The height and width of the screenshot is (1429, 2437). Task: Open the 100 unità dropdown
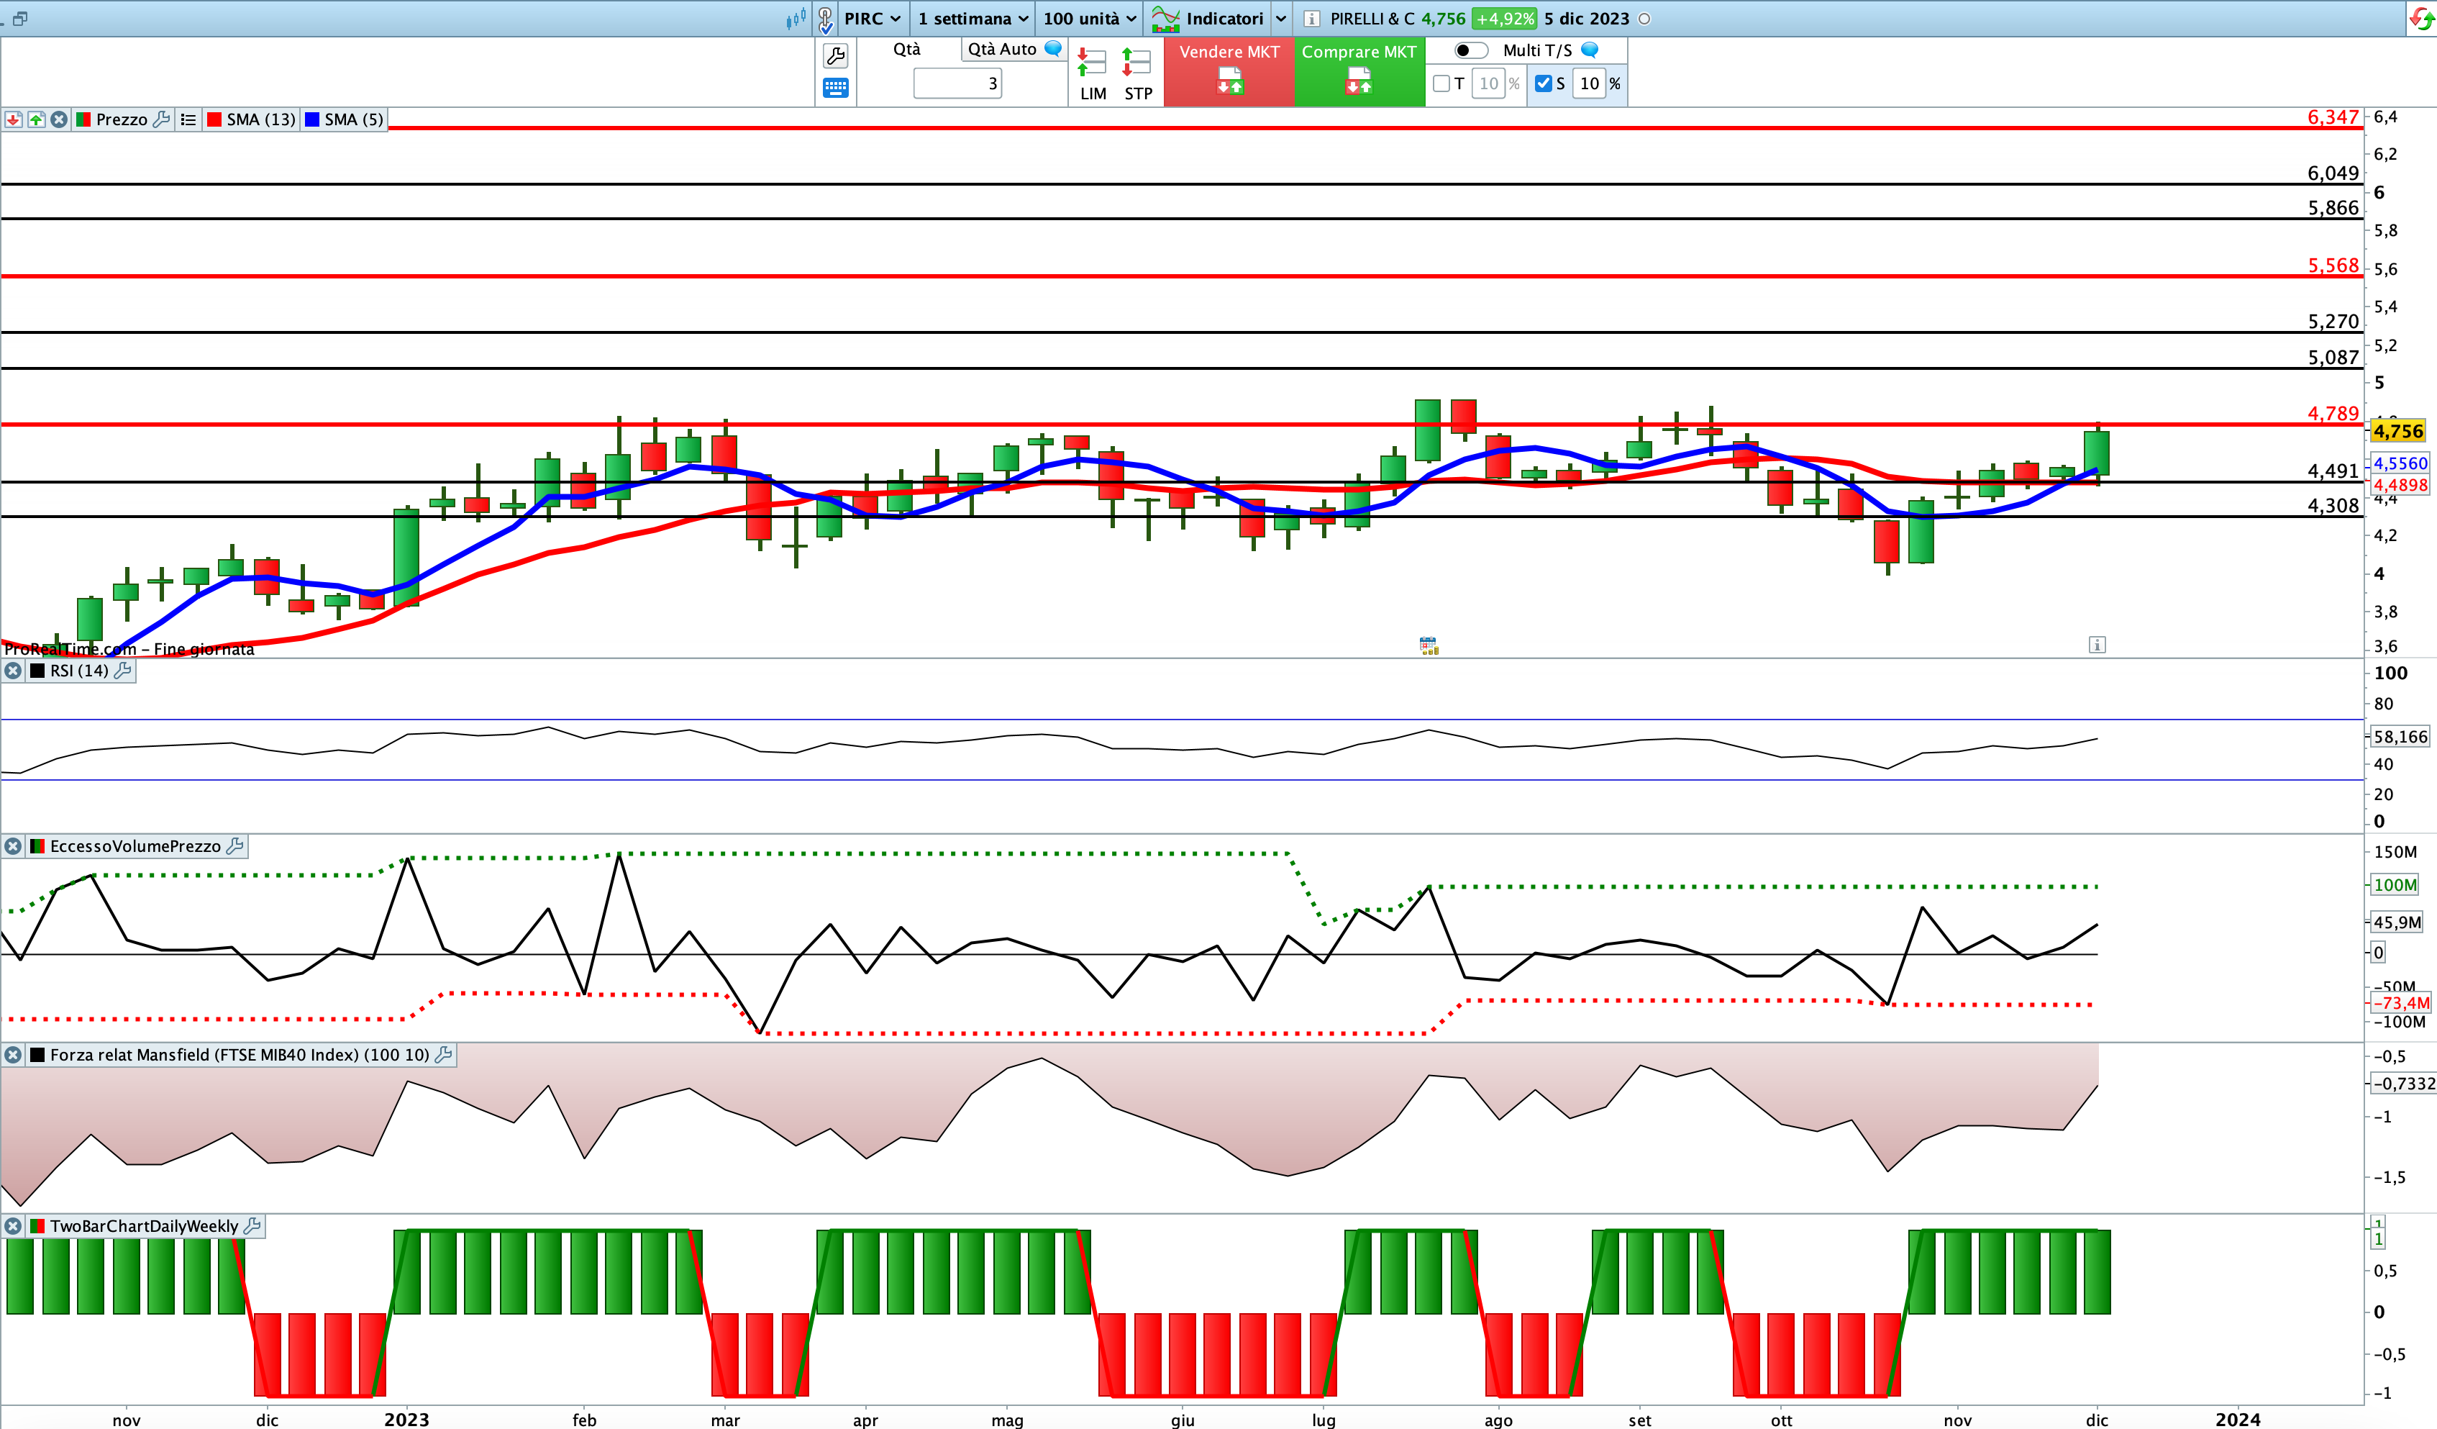pos(1089,19)
